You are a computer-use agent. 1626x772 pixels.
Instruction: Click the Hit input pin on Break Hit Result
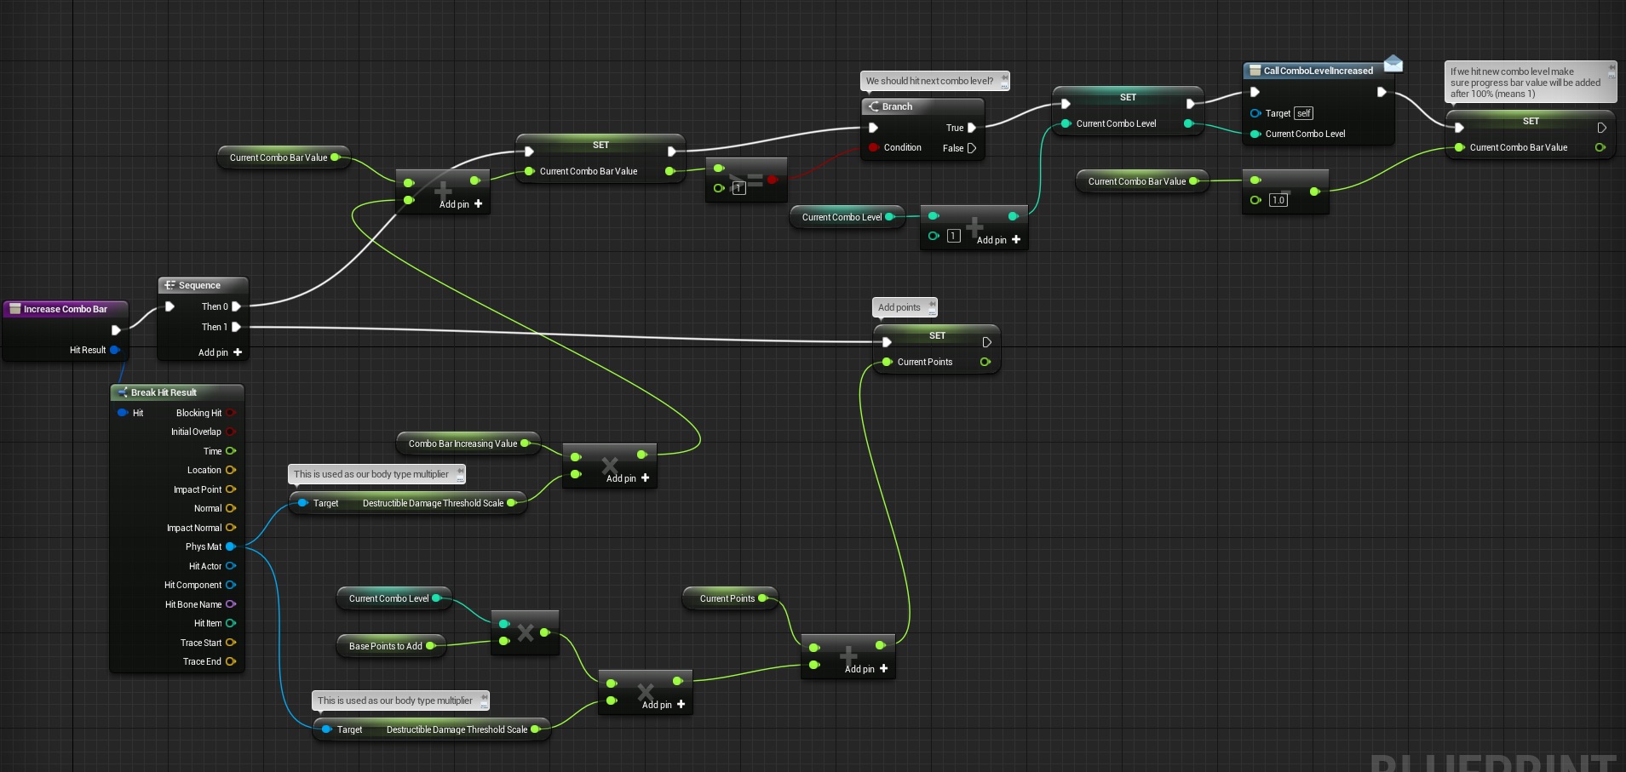[x=123, y=413]
